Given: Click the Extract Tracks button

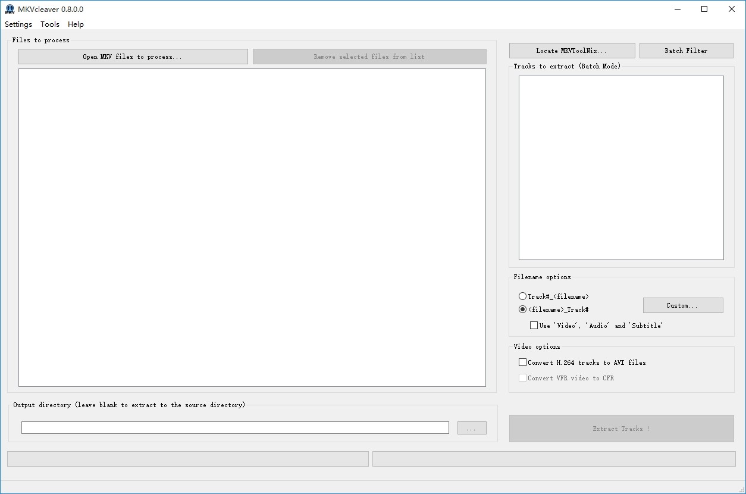Looking at the screenshot, I should [x=621, y=429].
